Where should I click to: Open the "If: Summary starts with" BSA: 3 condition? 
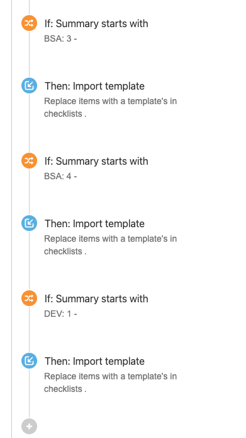coord(96,24)
